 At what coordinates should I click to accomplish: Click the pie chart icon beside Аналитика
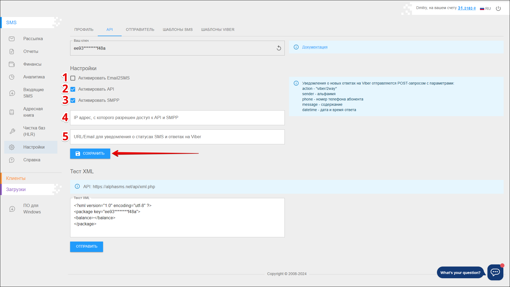tap(12, 77)
